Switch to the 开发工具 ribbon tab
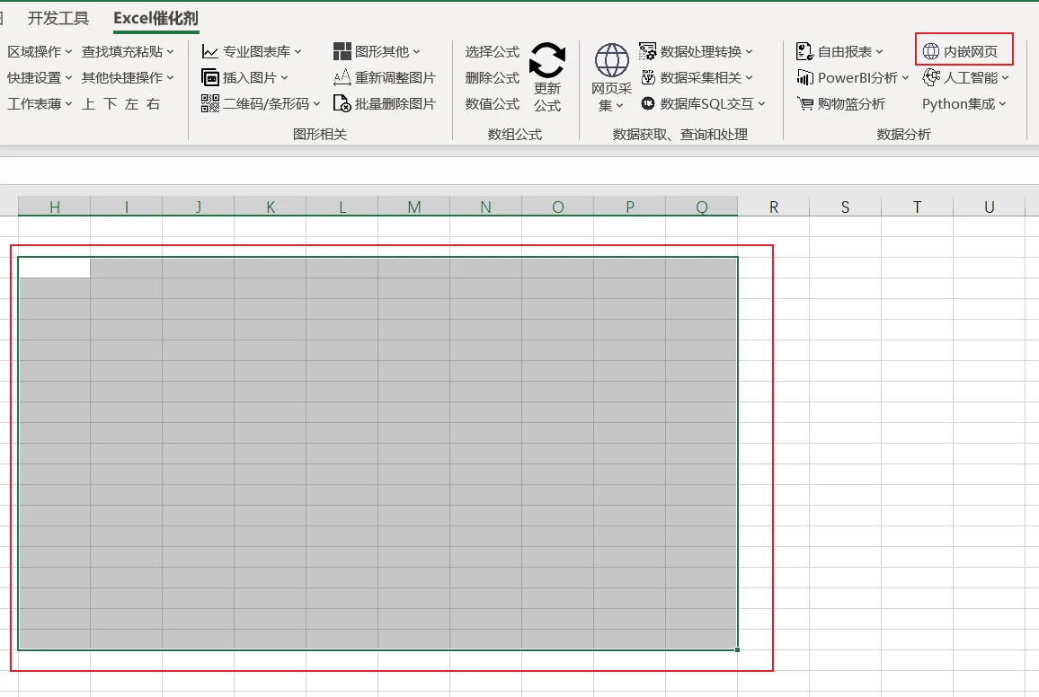The image size is (1039, 697). [x=58, y=19]
